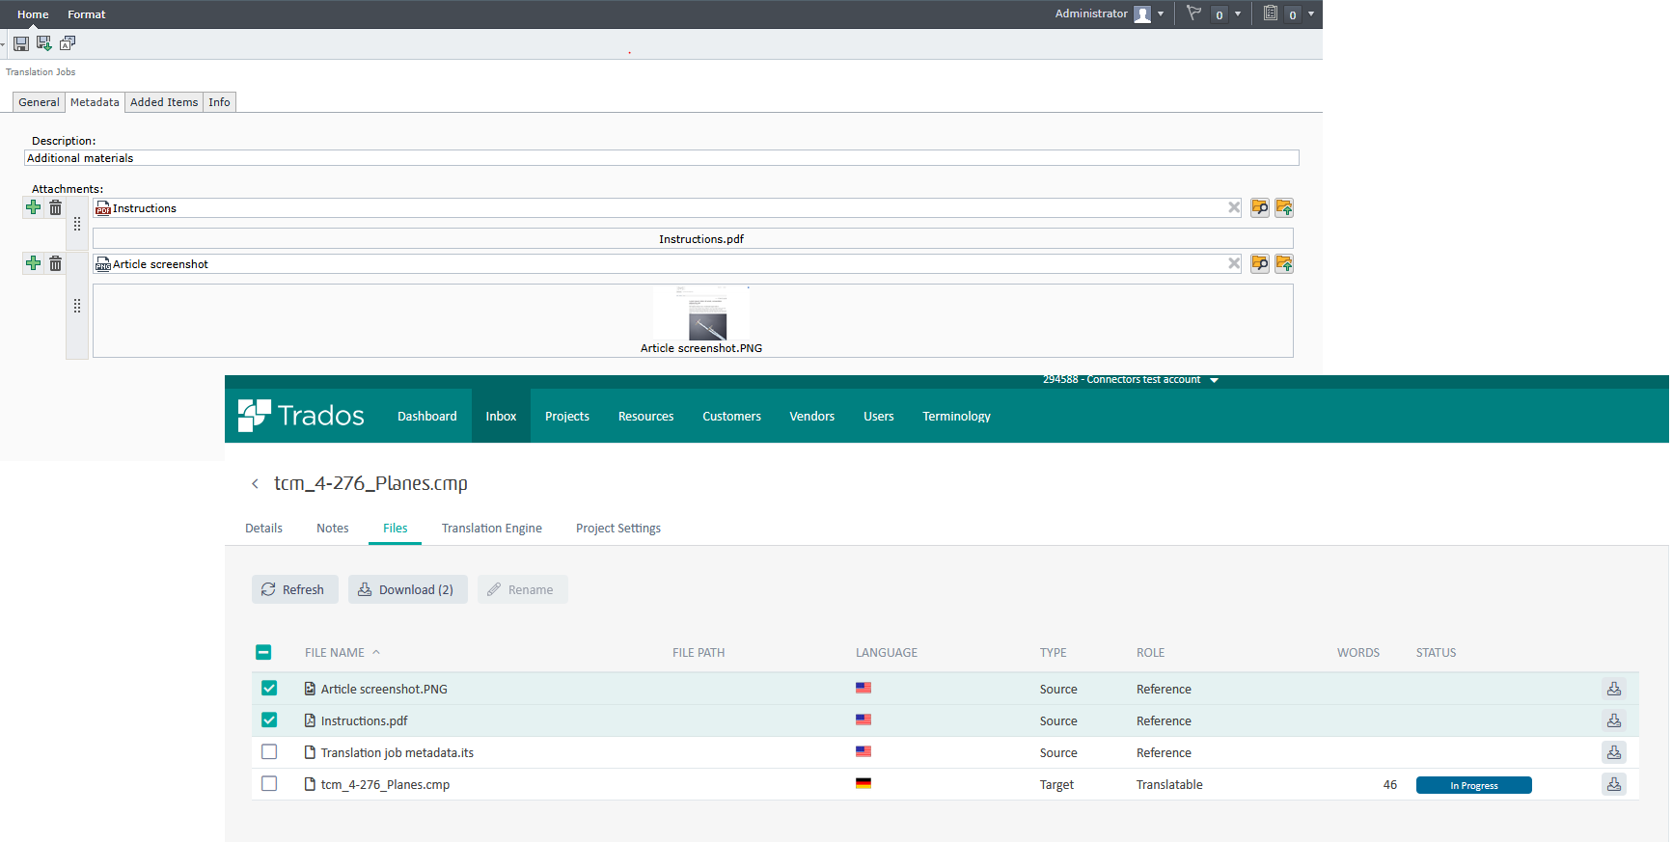
Task: Open the Administrator user dropdown
Action: tap(1160, 14)
